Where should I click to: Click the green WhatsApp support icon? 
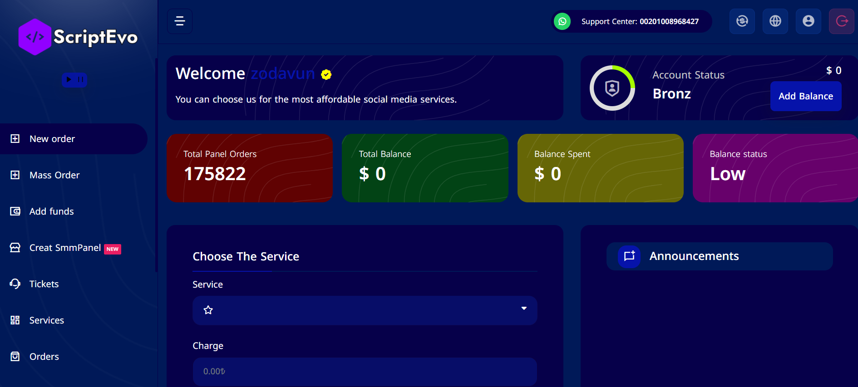pos(562,21)
